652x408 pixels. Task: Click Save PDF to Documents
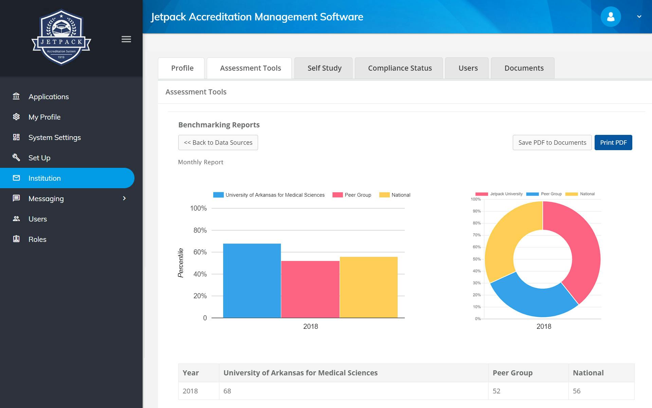pos(552,142)
